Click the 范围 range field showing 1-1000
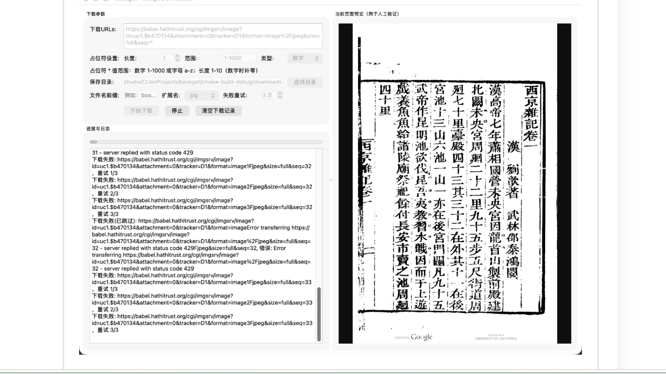The height and width of the screenshot is (374, 666). pos(240,58)
